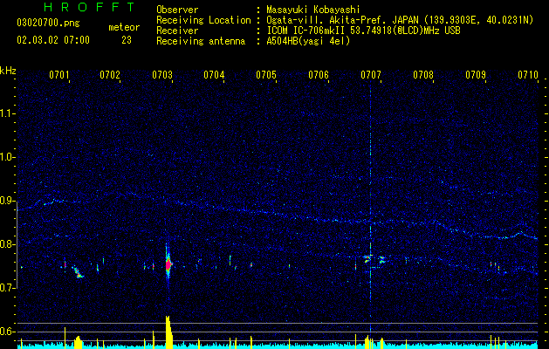Select the Ogata-vill. Akita-Pref. JAPAN location text

click(400, 20)
